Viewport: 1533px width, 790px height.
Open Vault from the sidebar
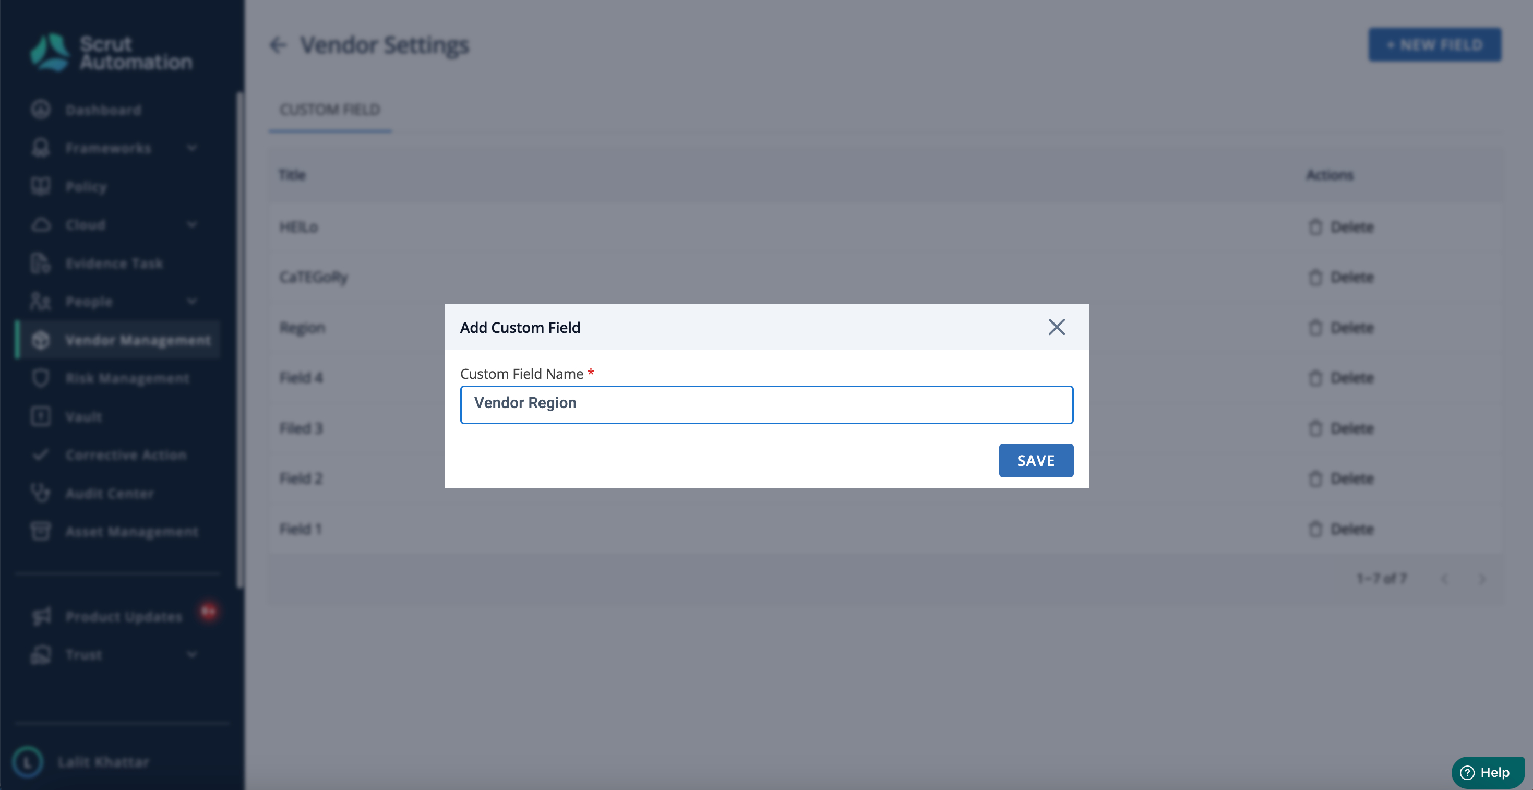click(x=84, y=417)
